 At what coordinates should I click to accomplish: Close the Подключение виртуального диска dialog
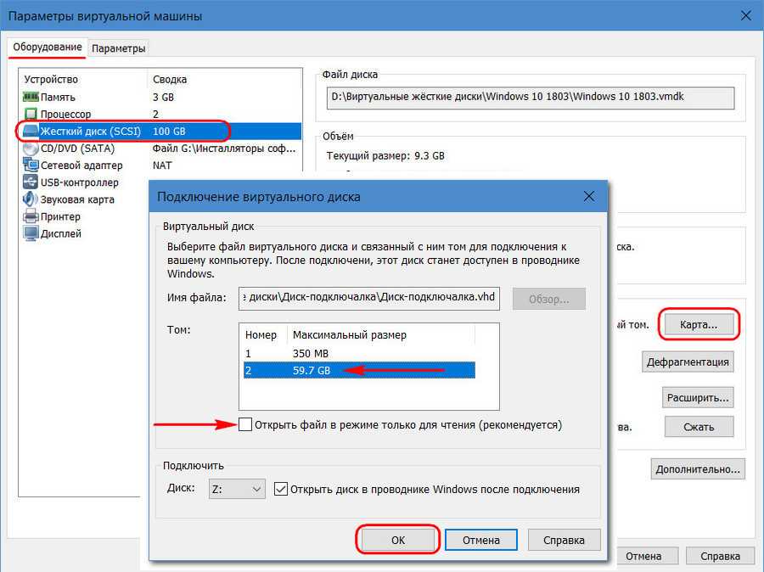click(x=589, y=196)
